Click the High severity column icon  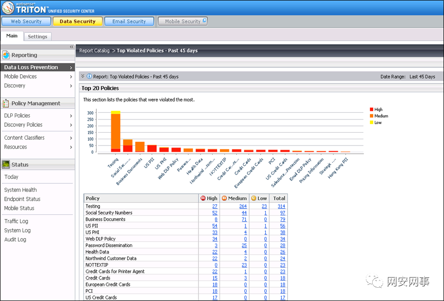(203, 198)
